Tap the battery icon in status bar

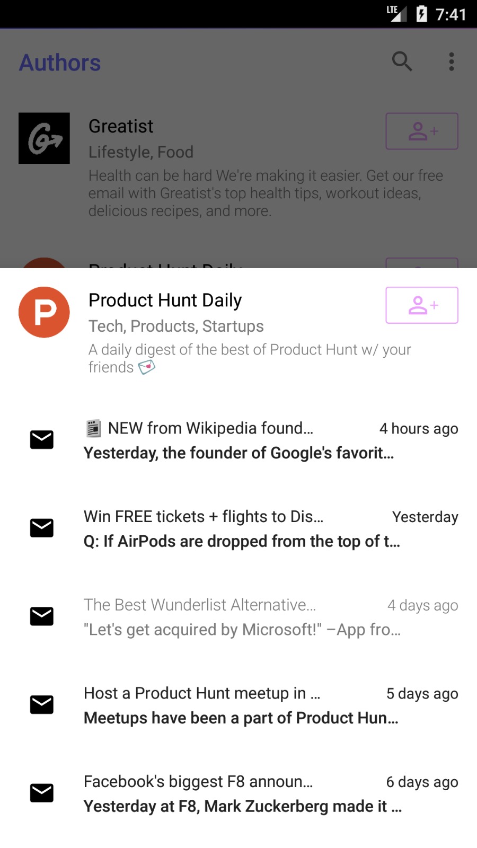[421, 14]
